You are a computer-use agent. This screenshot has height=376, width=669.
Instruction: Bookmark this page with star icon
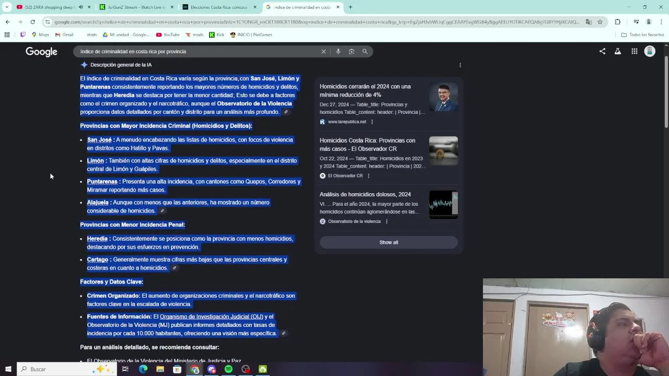tap(600, 22)
